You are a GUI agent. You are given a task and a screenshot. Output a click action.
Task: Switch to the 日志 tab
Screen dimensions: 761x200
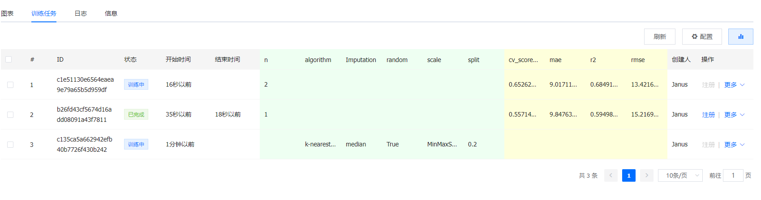81,13
